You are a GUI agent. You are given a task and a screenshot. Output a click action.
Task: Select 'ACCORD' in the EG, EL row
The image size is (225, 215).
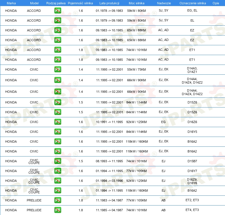tap(34, 11)
